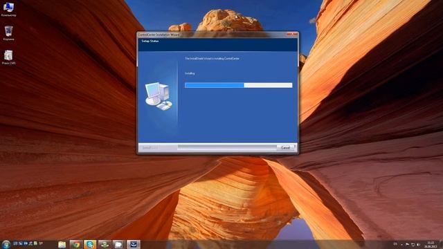Viewport: 443px width, 249px height.
Task: Open the volume speaker tray icon
Action: [x=418, y=244]
